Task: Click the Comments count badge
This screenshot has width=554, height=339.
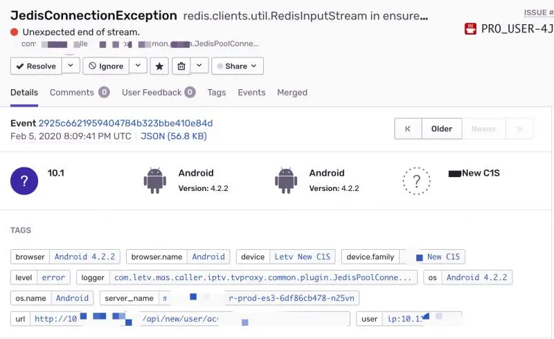Action: (104, 93)
